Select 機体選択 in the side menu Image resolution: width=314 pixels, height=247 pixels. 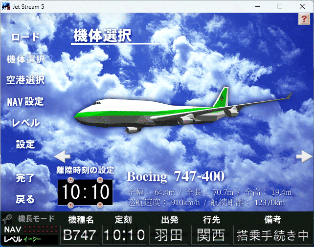click(26, 59)
